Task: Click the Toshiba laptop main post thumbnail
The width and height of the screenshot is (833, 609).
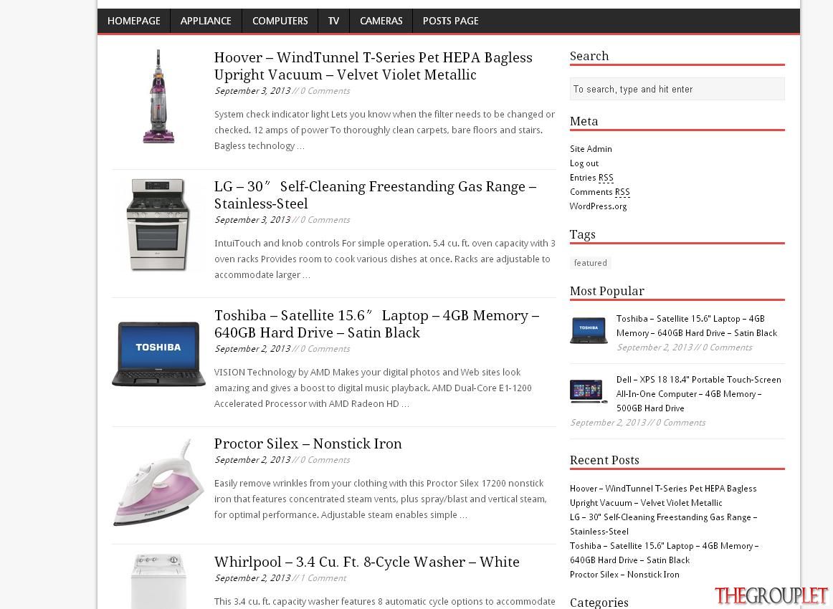Action: click(x=158, y=354)
